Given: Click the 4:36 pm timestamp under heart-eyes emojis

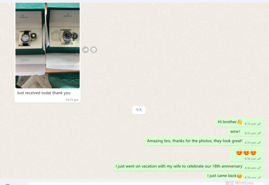Looking at the screenshot, I should point(250,159).
